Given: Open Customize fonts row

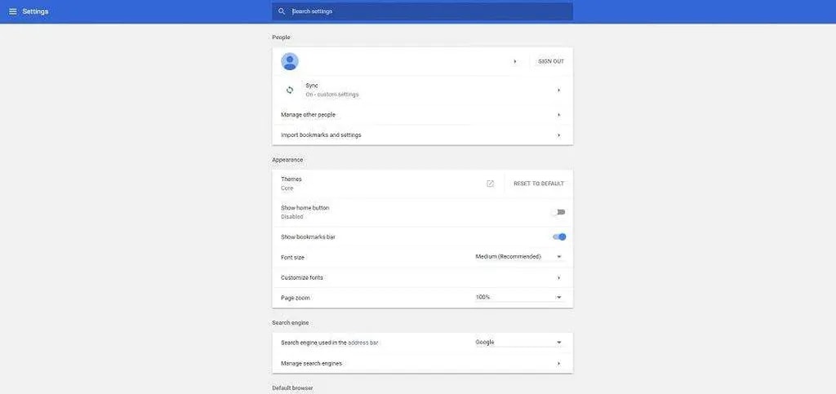Looking at the screenshot, I should point(422,277).
